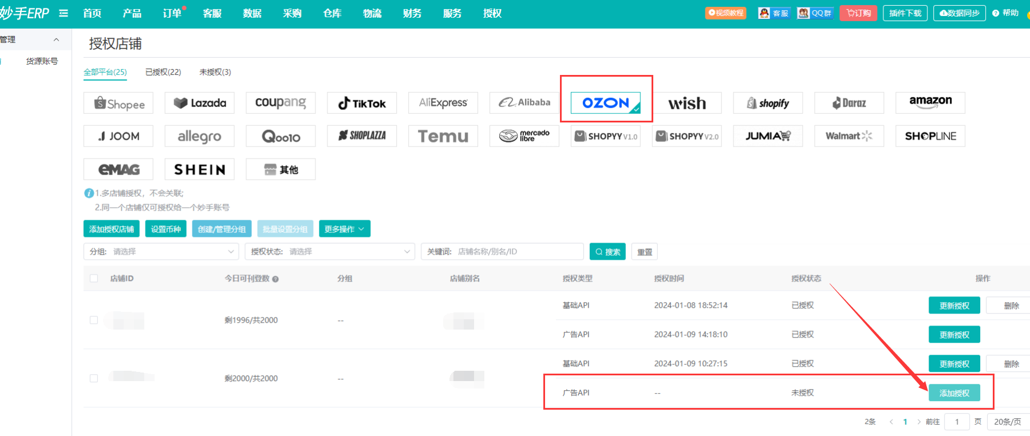Image resolution: width=1030 pixels, height=436 pixels.
Task: Choose the TikTok platform icon
Action: click(362, 104)
